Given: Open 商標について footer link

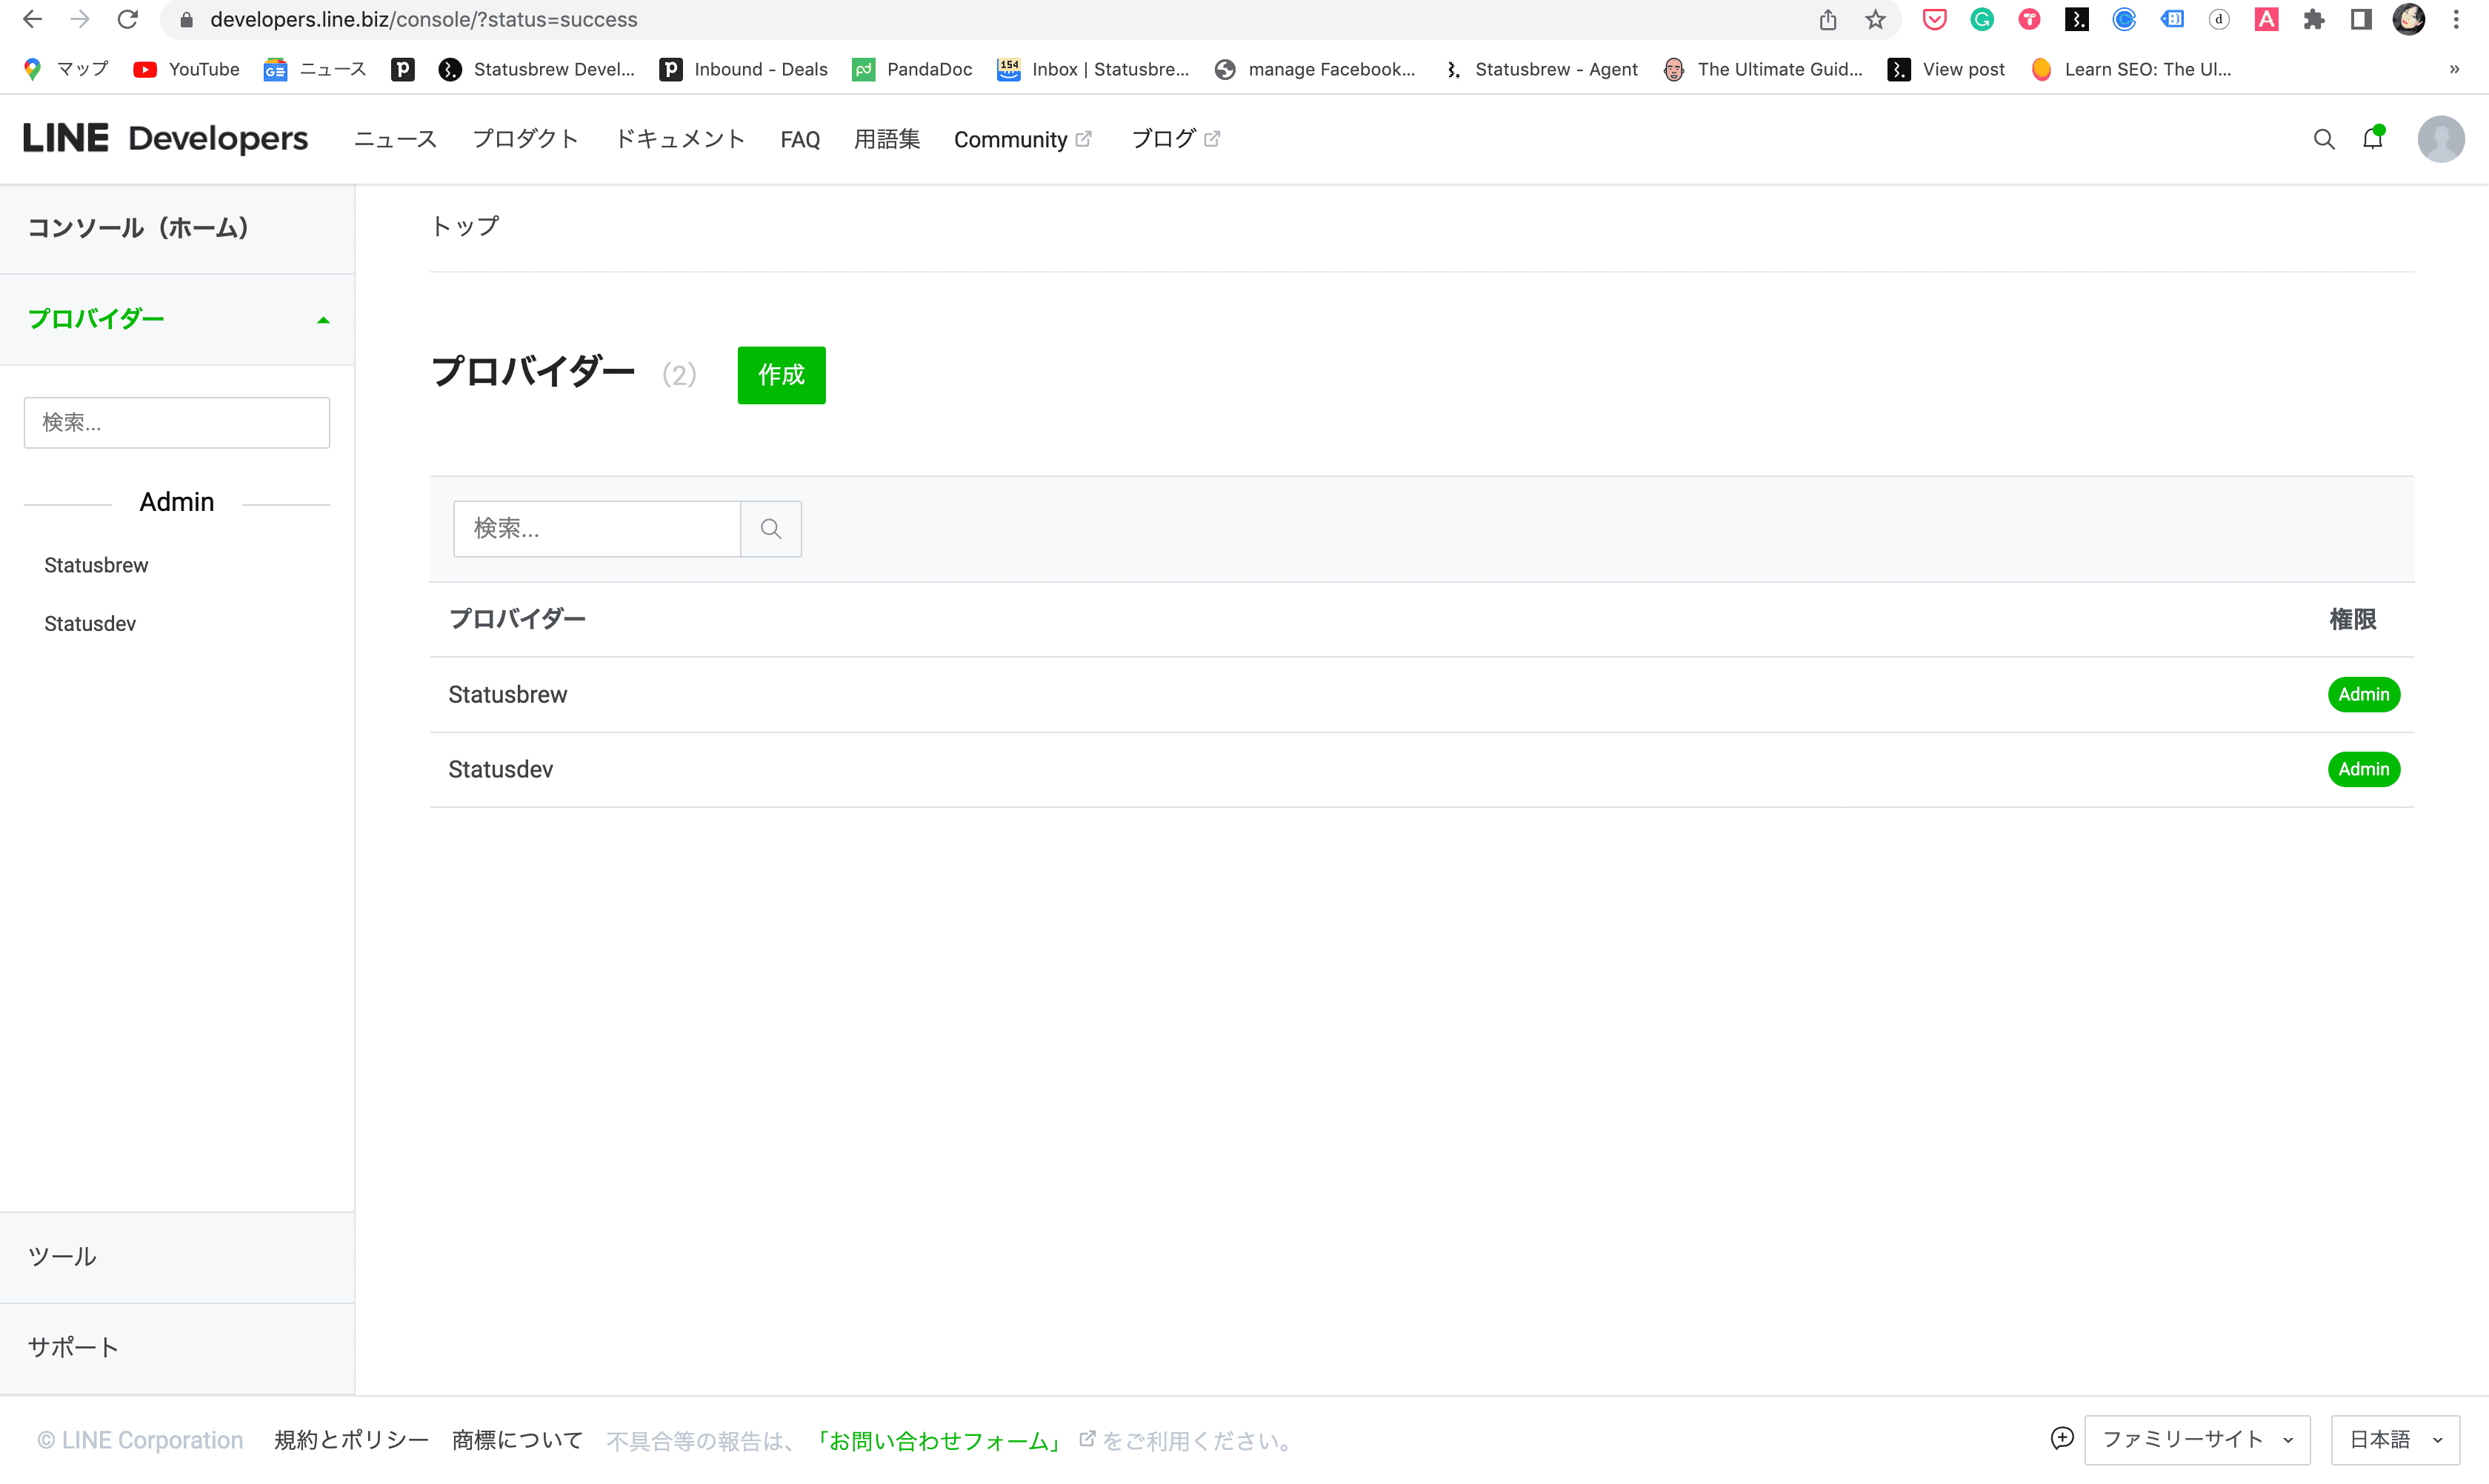Looking at the screenshot, I should coord(517,1440).
